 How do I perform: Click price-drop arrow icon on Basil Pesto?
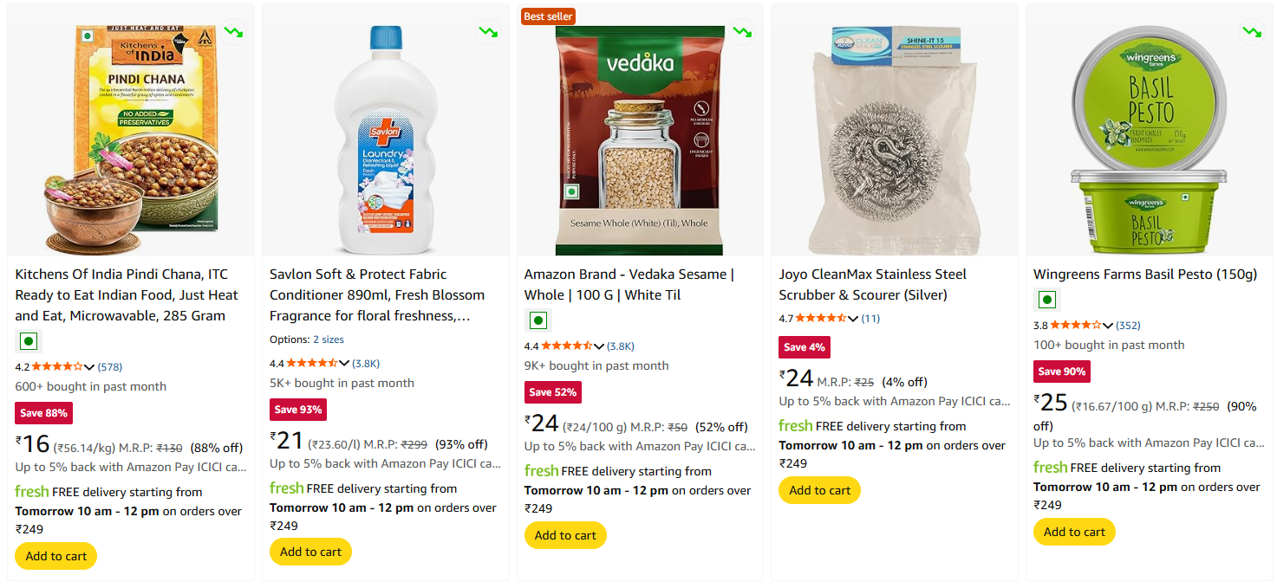(x=1252, y=33)
